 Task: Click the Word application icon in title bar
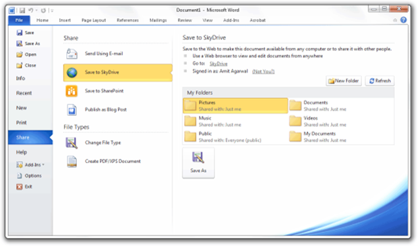click(11, 10)
